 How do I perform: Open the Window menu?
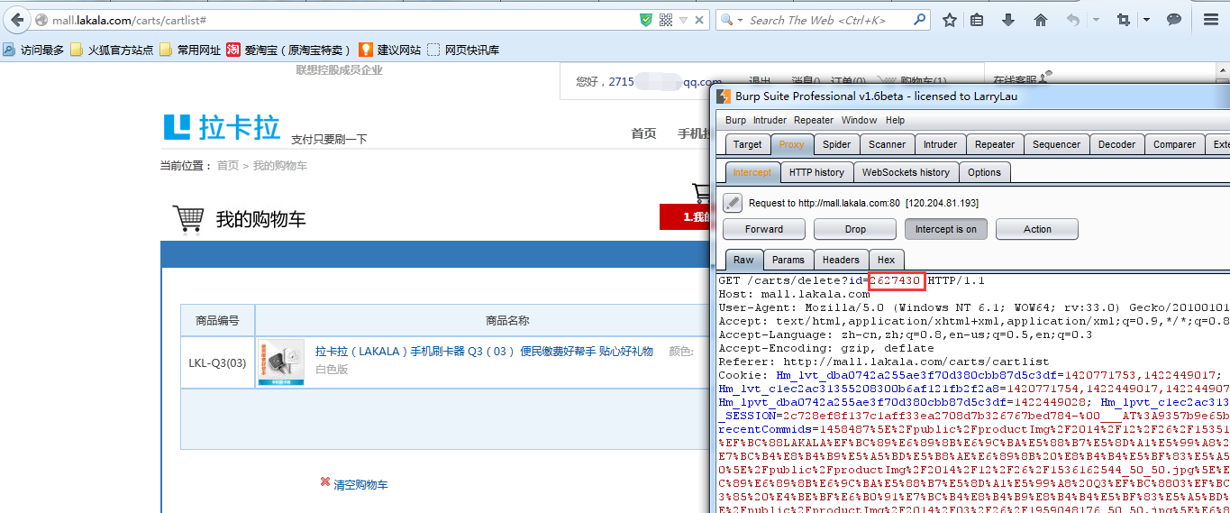tap(859, 120)
